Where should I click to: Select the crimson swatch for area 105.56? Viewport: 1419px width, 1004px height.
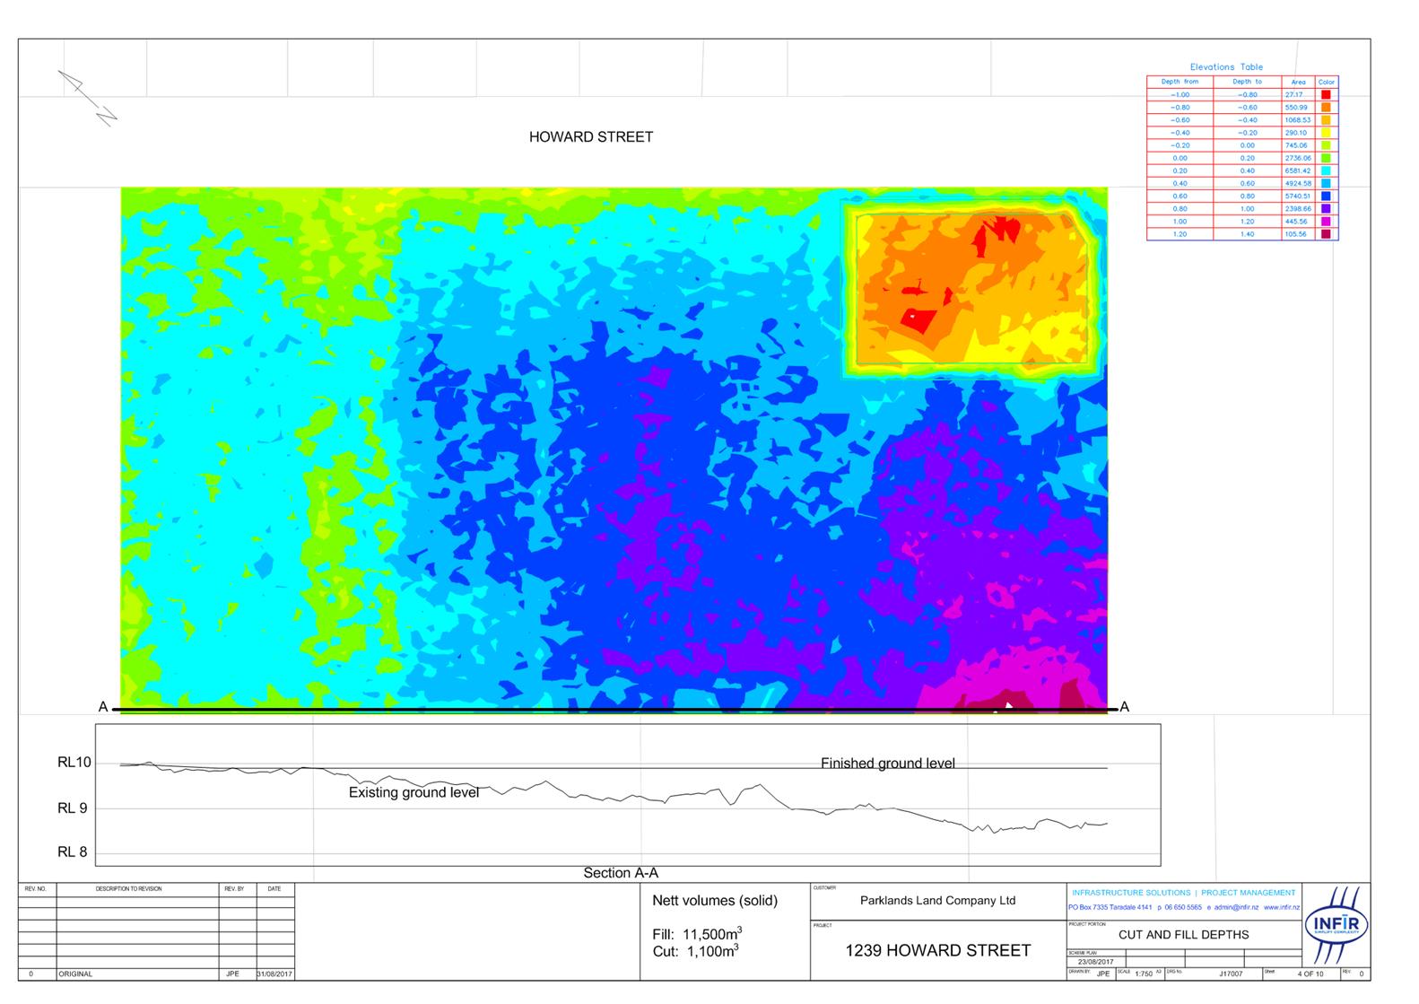click(1326, 233)
